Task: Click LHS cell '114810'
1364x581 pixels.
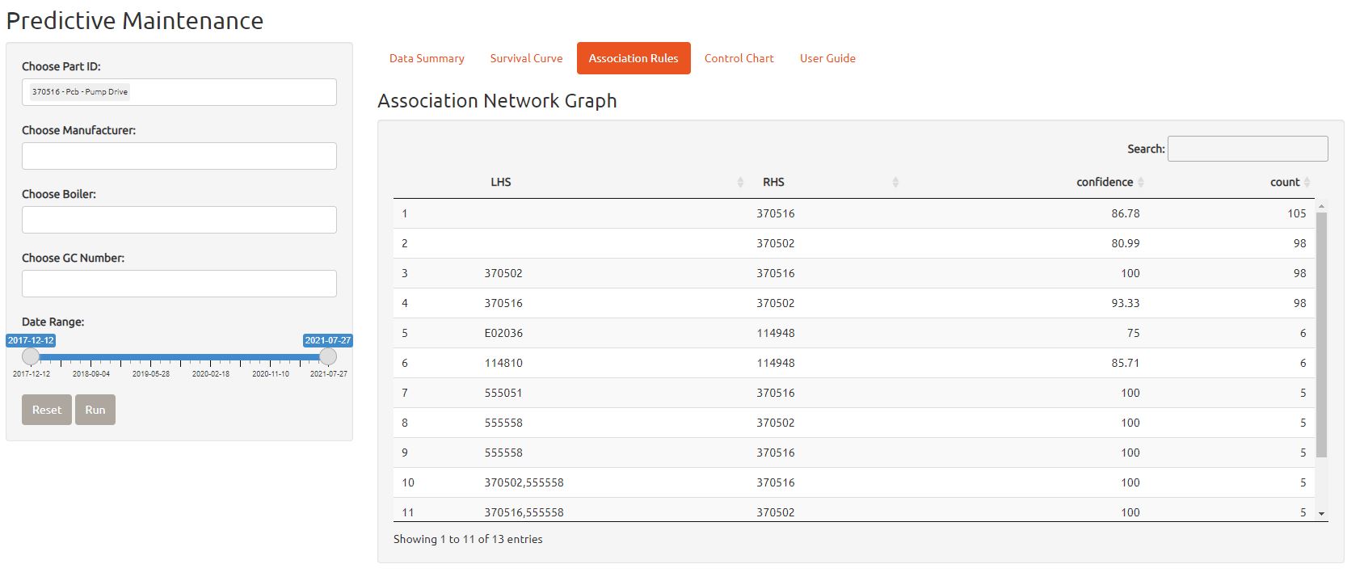Action: tap(503, 363)
